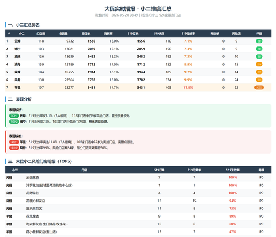Viewport: 276px width, 237px height.
Task: Click the 12.1% cell in rank 2 row
Action: coord(114,49)
